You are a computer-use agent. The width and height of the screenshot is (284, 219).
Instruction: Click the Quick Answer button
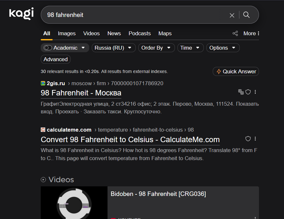pos(236,71)
